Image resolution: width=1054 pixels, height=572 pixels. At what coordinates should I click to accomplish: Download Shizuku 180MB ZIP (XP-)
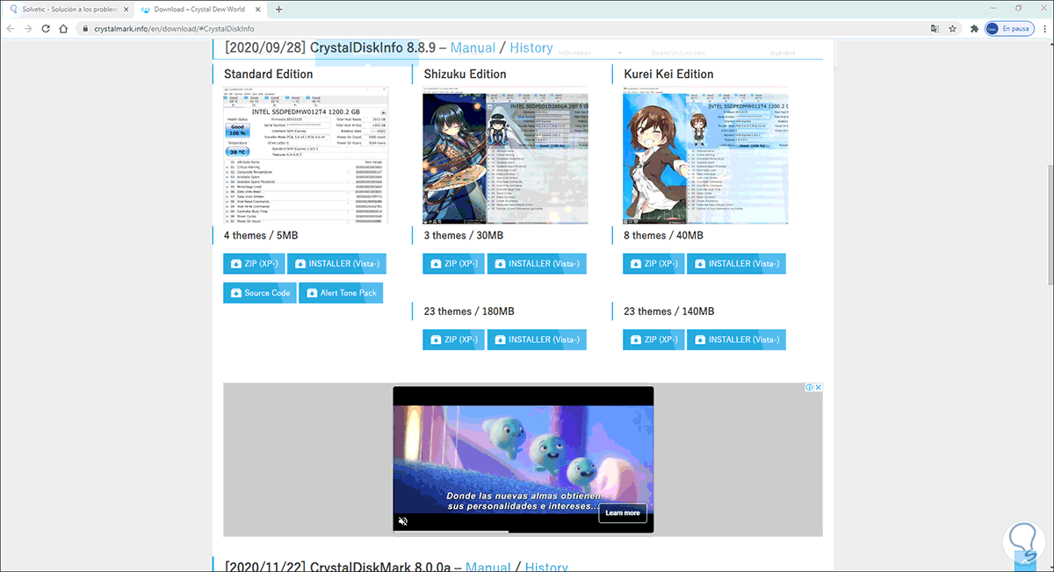(x=453, y=340)
